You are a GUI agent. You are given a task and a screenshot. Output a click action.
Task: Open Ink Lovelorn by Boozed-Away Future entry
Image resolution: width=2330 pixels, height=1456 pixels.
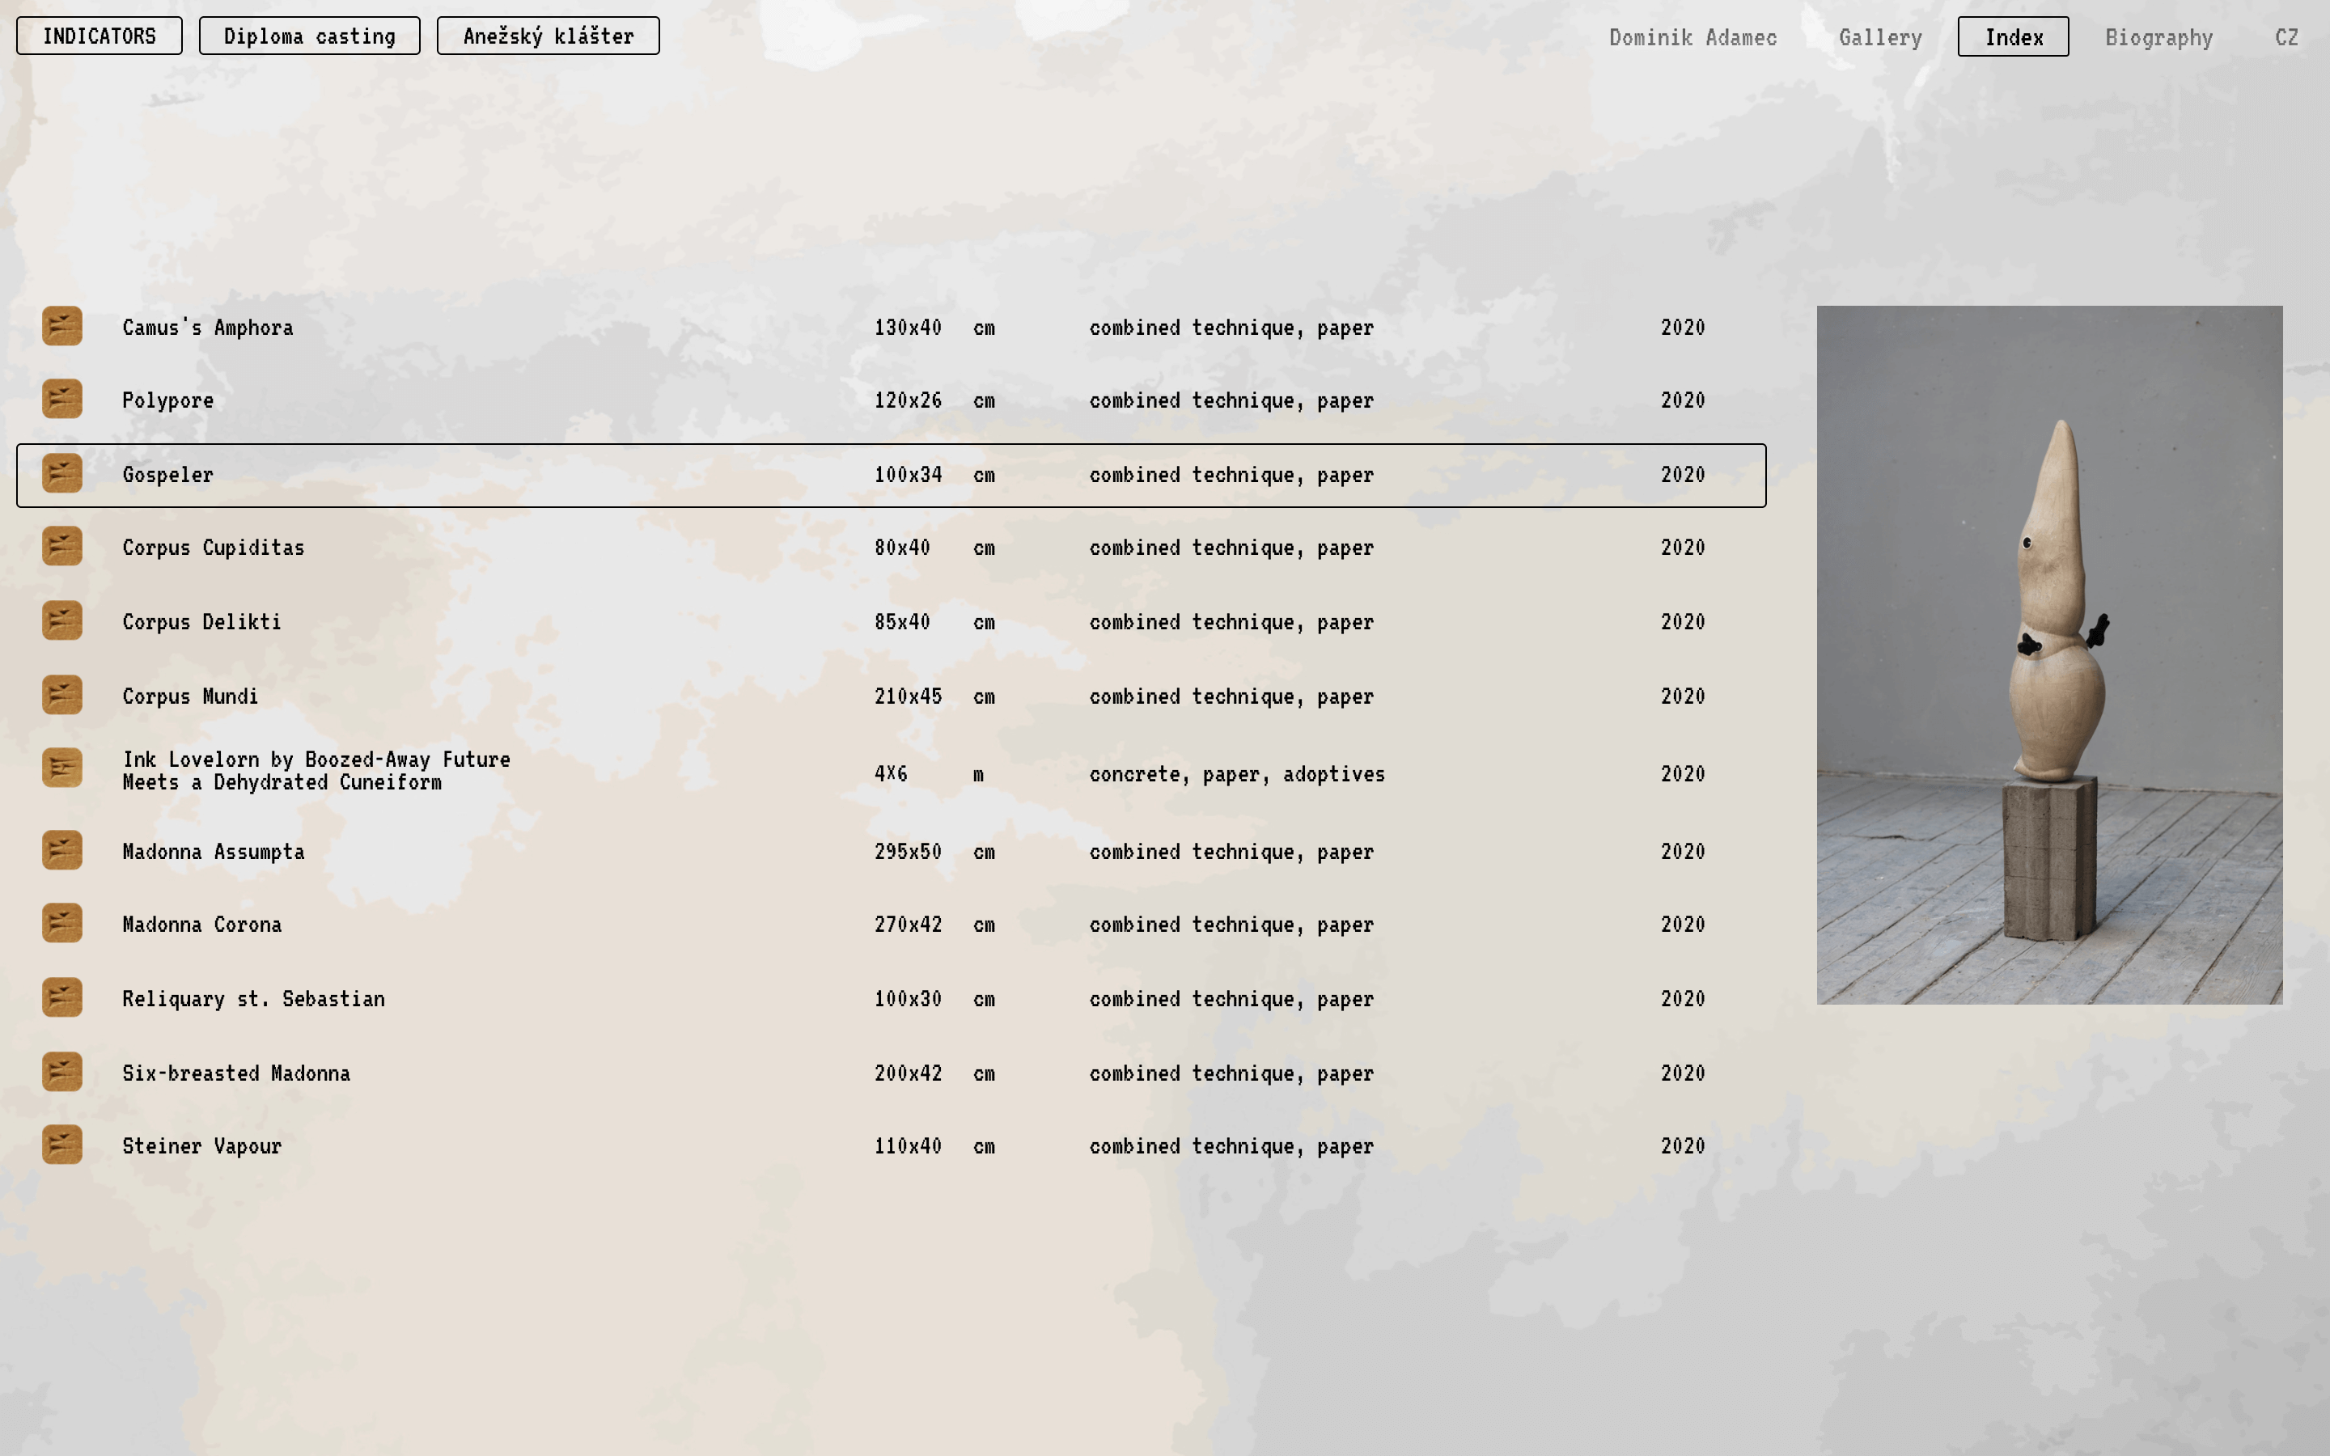317,770
